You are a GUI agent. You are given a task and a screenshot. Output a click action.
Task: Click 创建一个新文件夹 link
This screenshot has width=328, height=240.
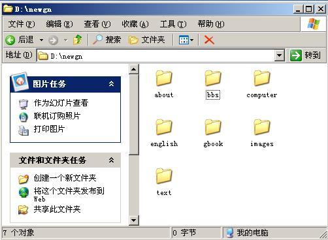click(x=65, y=178)
